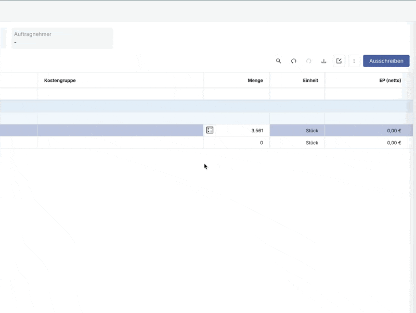The height and width of the screenshot is (313, 416).
Task: Click the download icon in toolbar
Action: 323,61
